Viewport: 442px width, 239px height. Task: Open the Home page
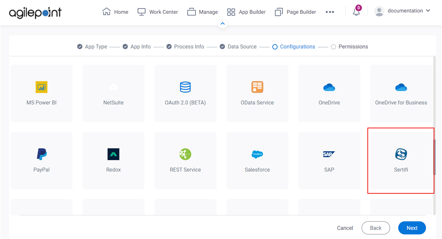tap(115, 12)
